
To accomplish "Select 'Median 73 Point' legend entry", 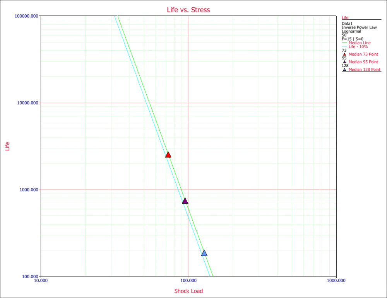I will pos(363,54).
